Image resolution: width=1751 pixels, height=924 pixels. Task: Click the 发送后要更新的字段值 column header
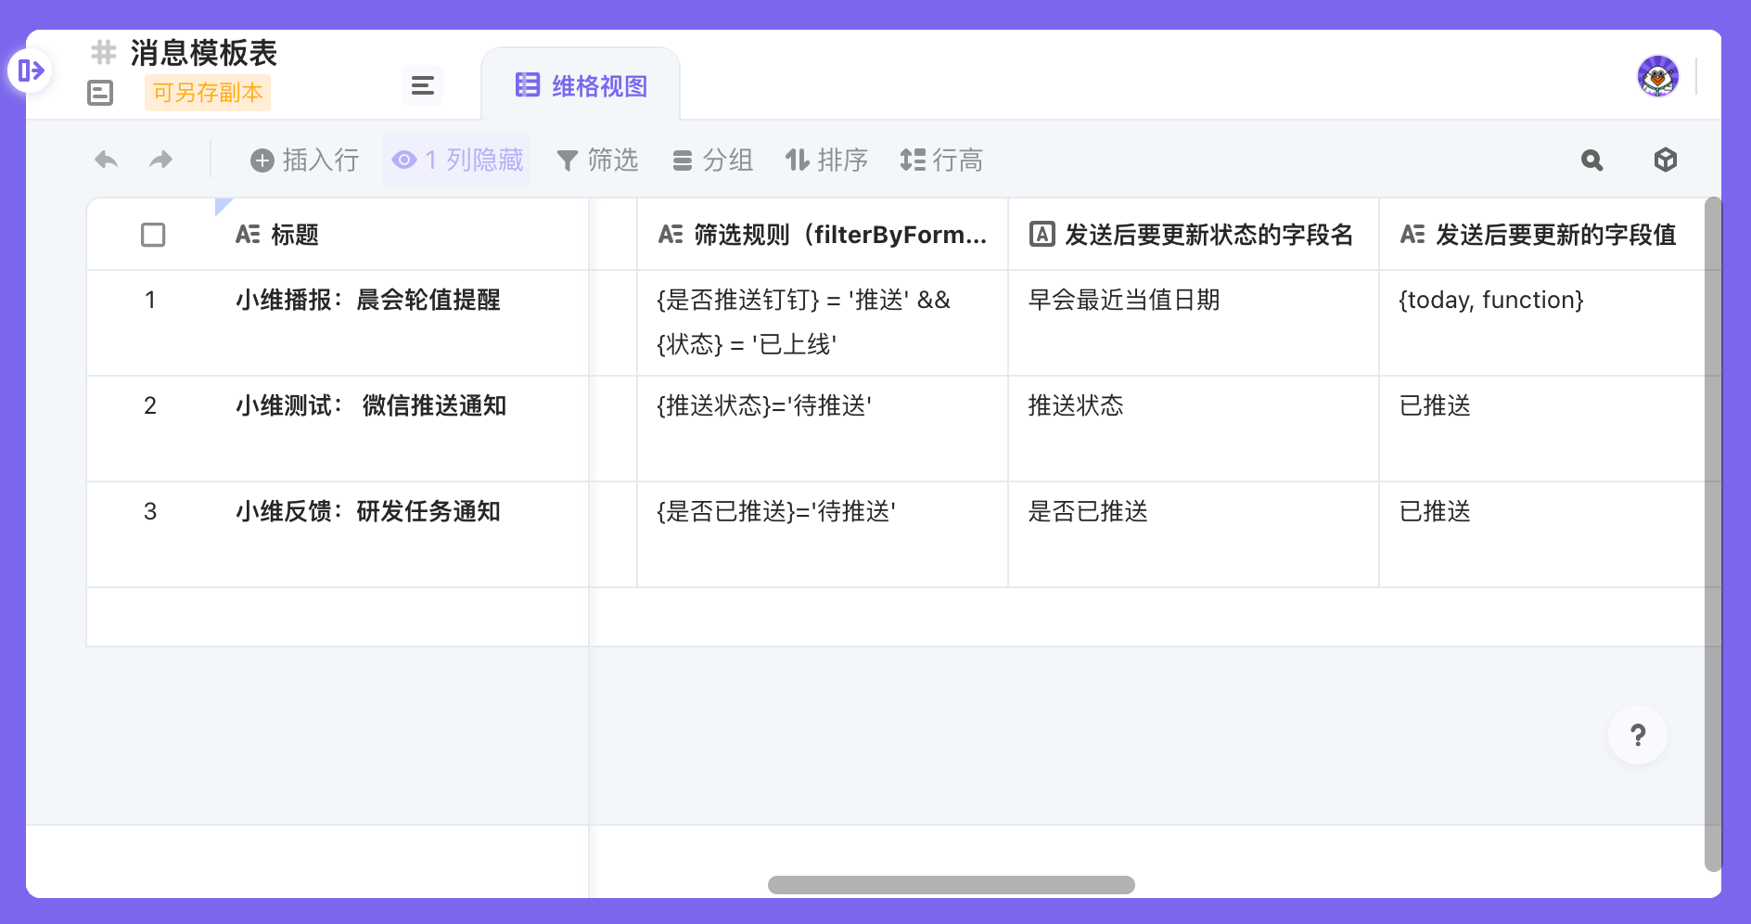coord(1541,235)
